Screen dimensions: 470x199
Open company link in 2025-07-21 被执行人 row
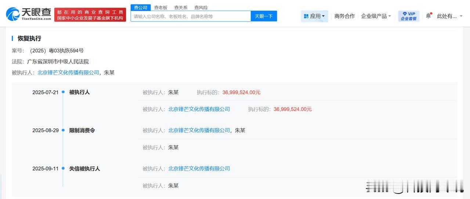[199, 109]
